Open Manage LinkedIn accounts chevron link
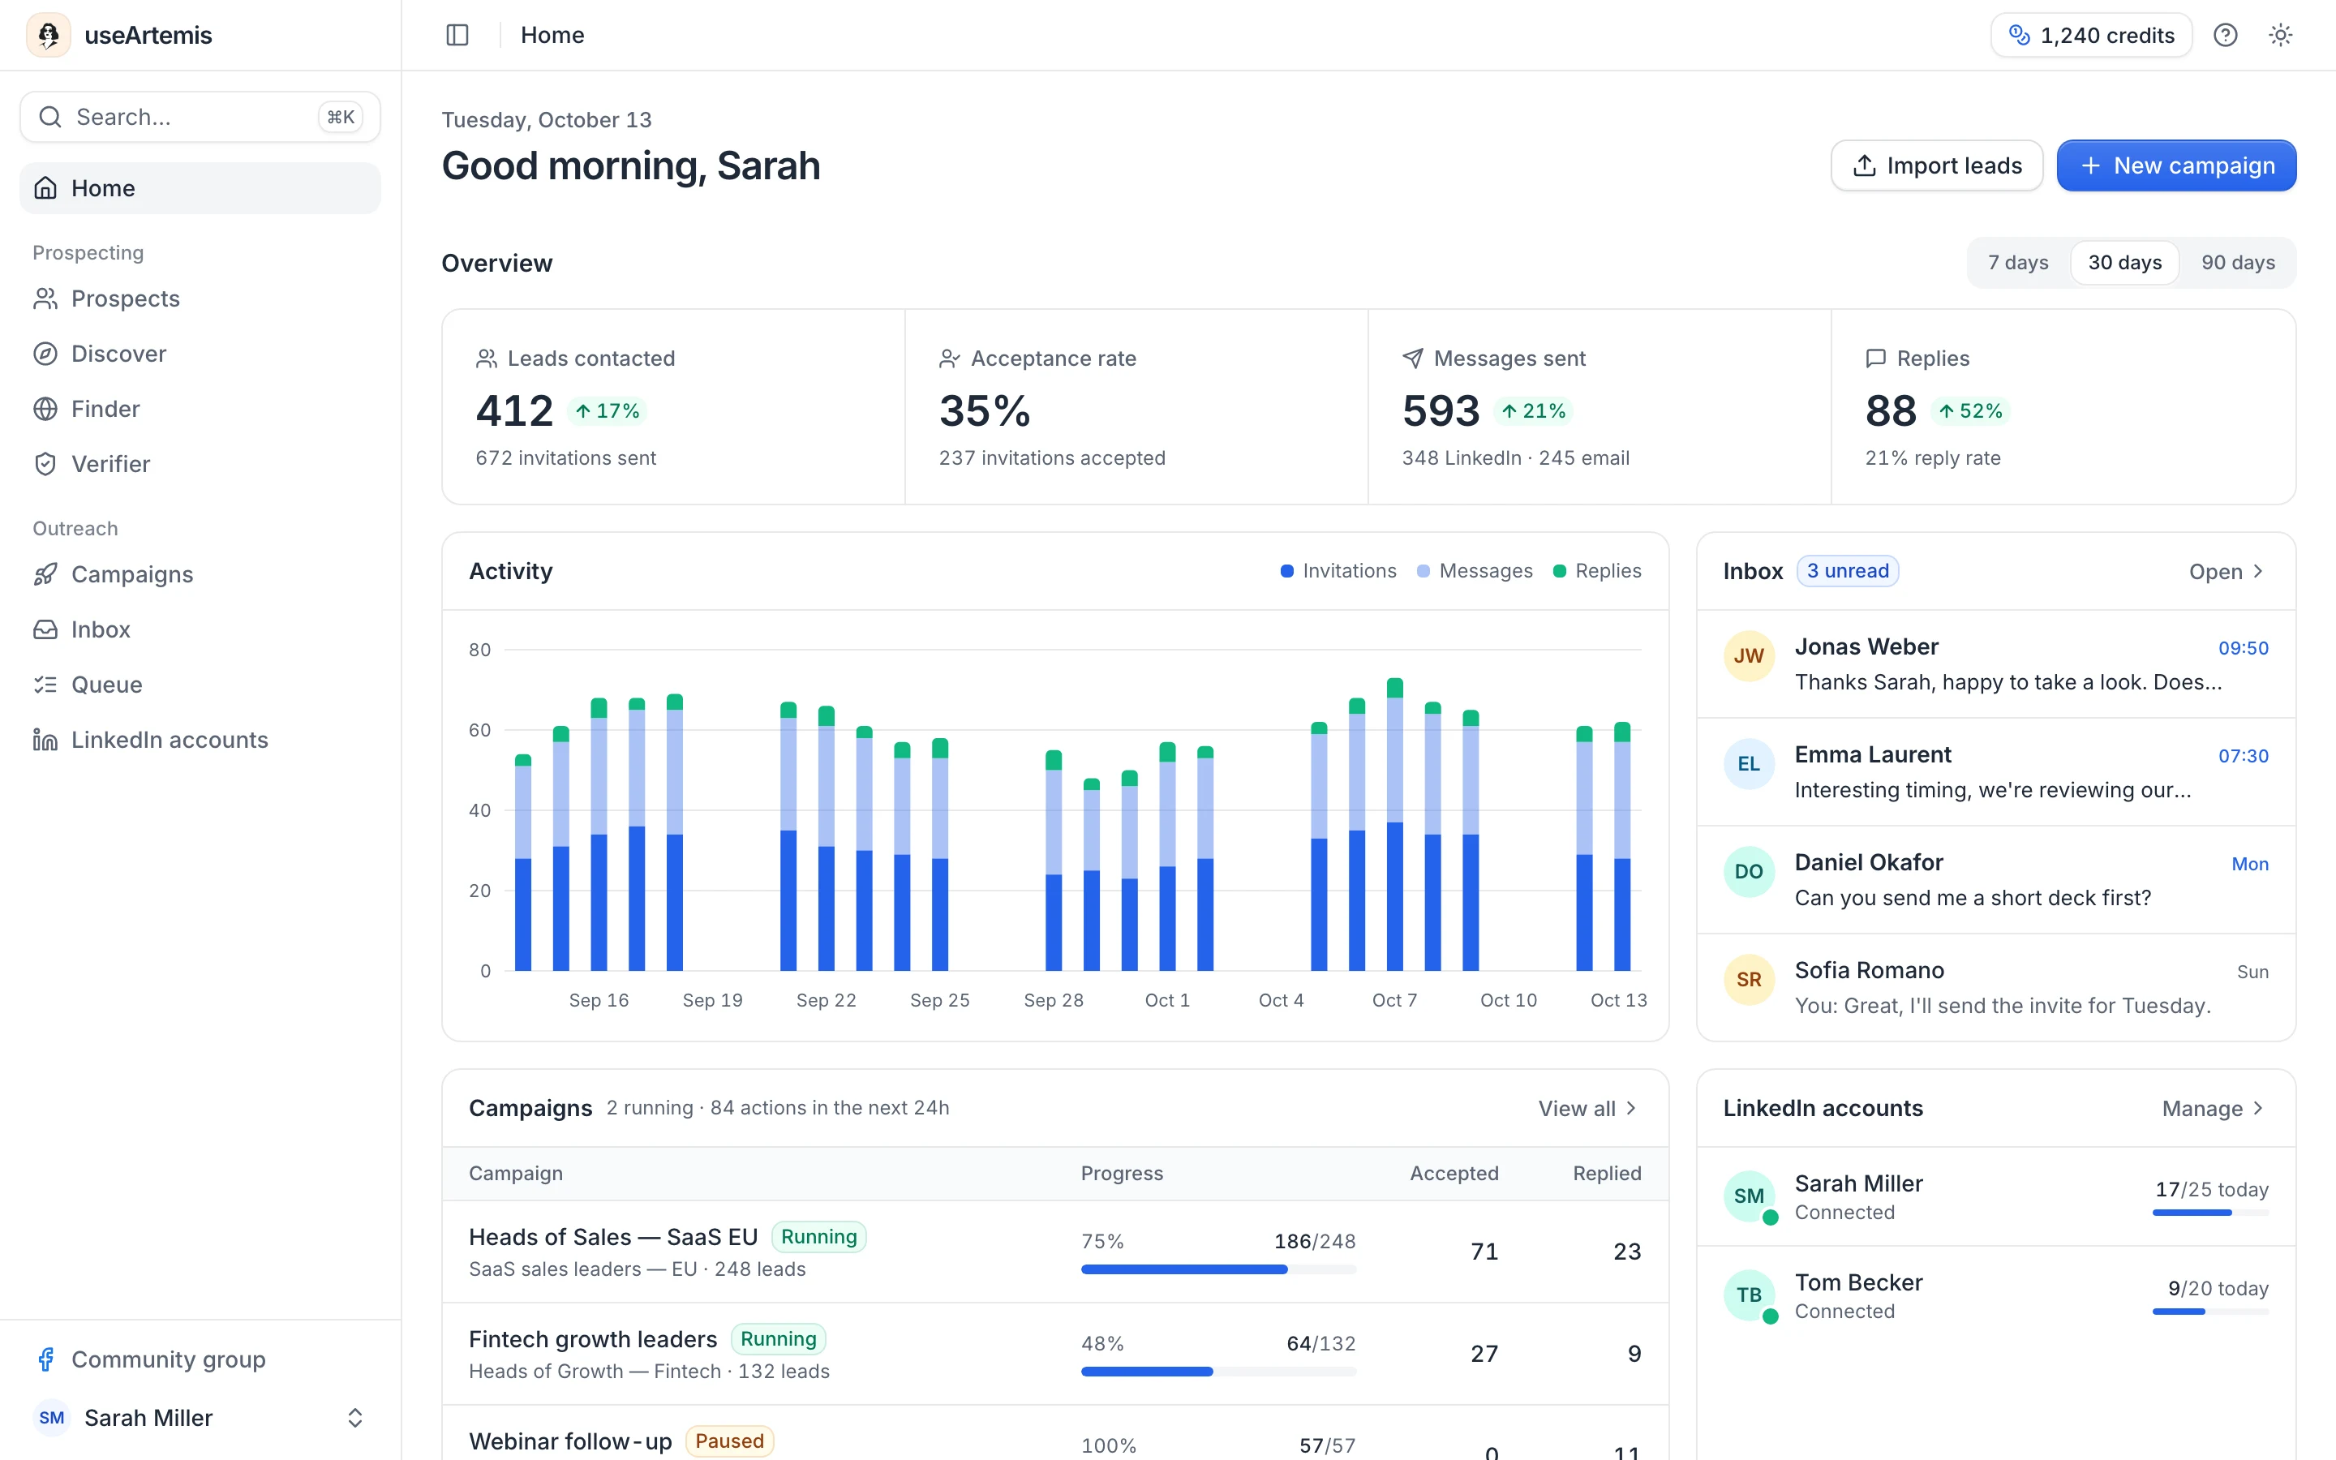This screenshot has height=1460, width=2336. pos(2214,1109)
